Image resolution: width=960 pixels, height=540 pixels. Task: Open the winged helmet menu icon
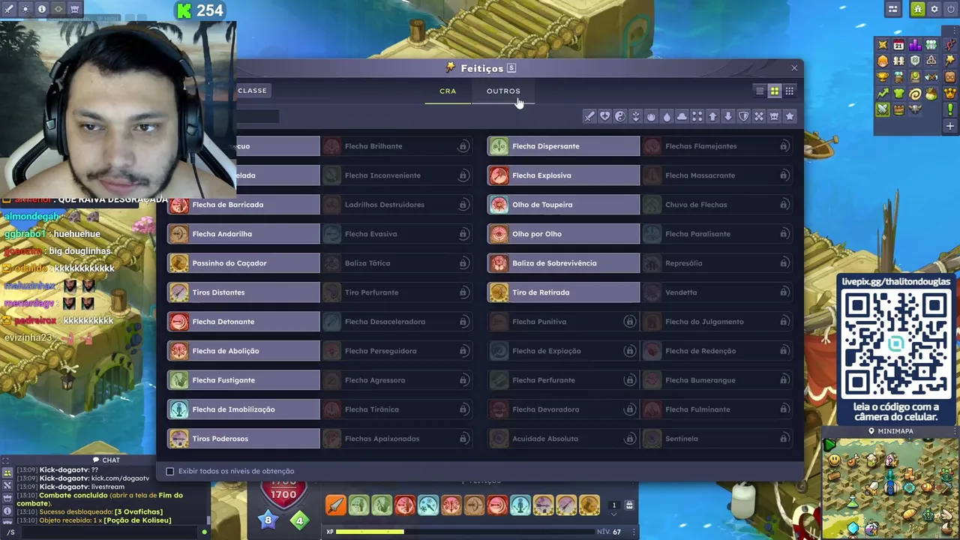point(915,109)
